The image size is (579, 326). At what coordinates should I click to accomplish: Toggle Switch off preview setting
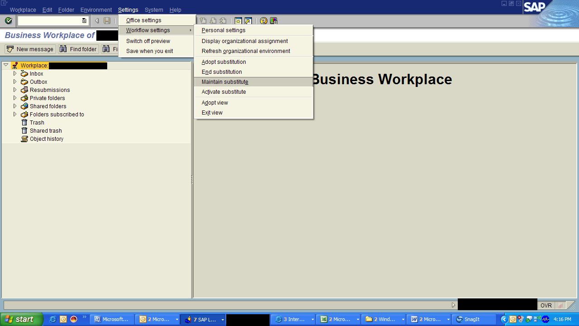(x=147, y=41)
